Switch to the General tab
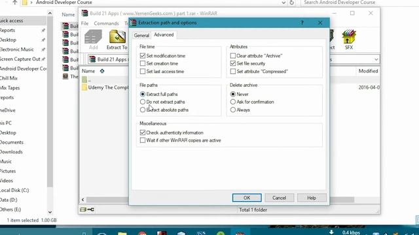Image resolution: width=419 pixels, height=235 pixels. click(x=141, y=35)
